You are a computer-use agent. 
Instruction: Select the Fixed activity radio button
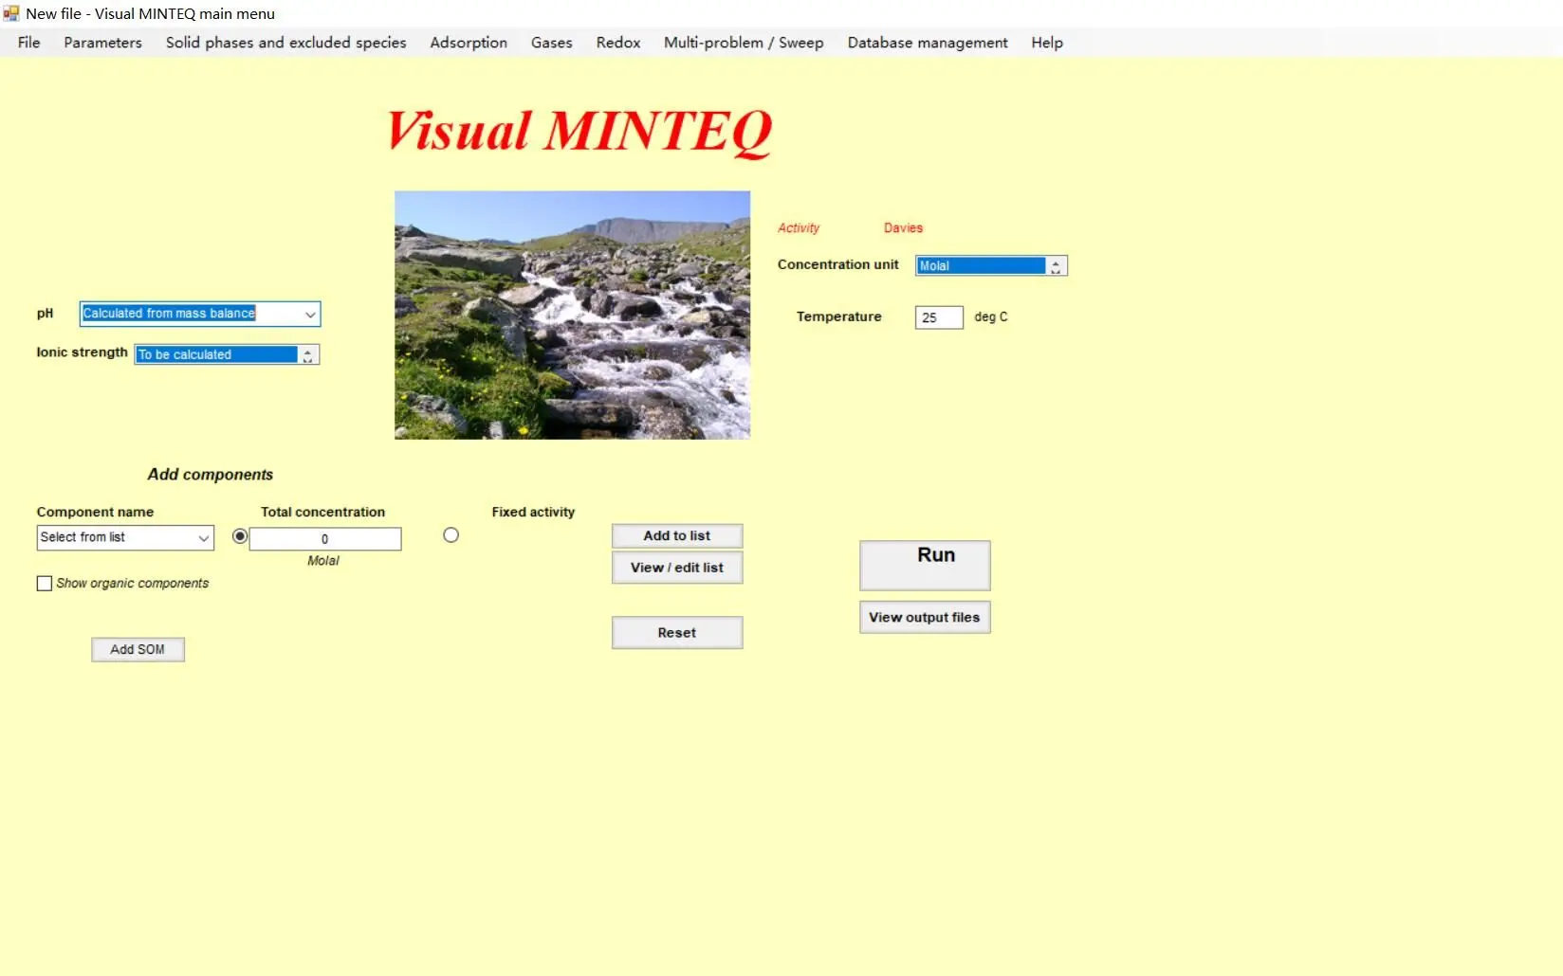pos(451,535)
